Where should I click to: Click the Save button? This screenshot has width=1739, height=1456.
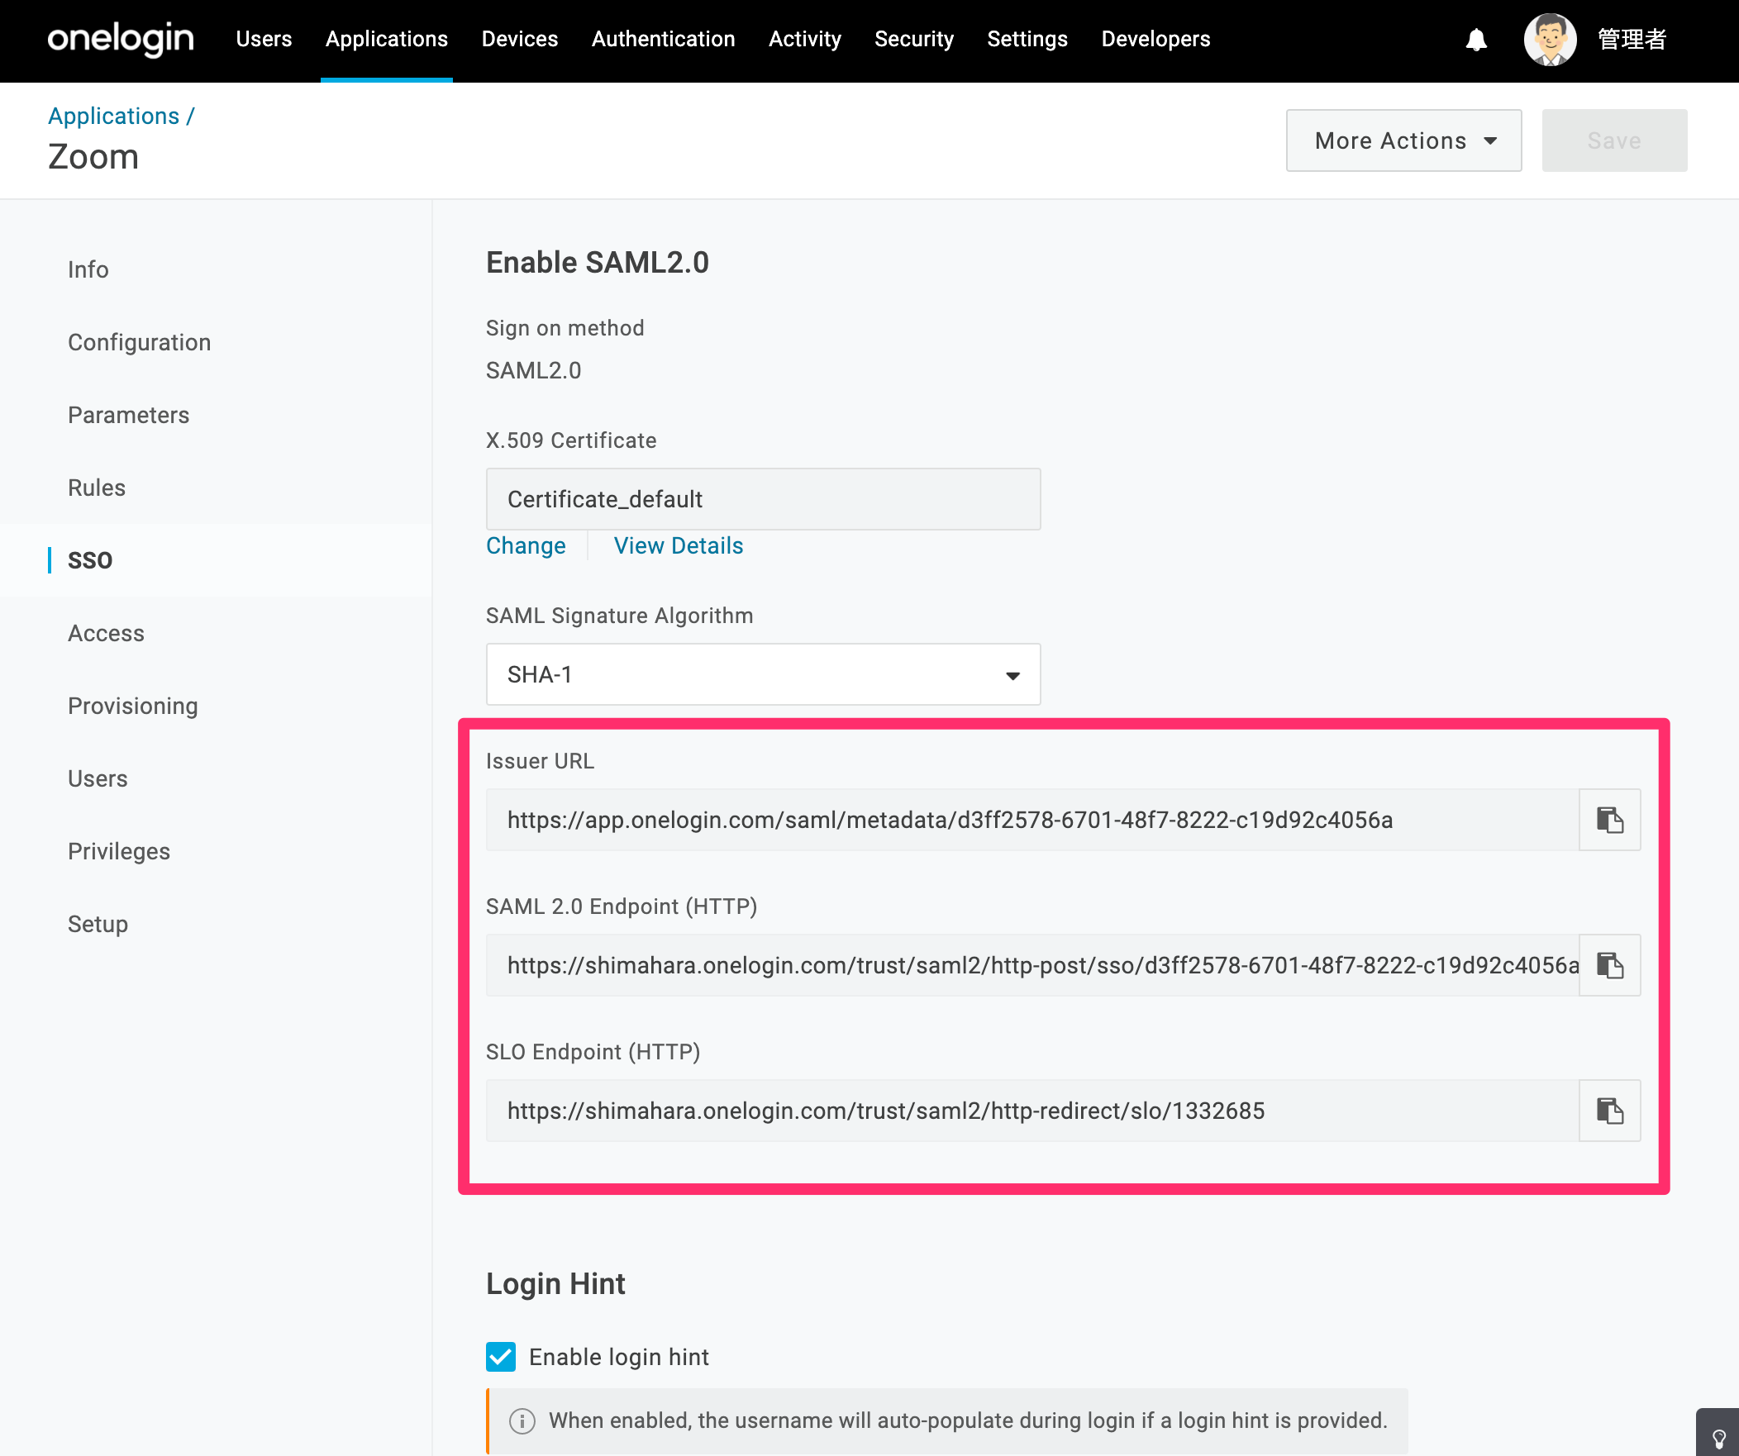pos(1614,140)
